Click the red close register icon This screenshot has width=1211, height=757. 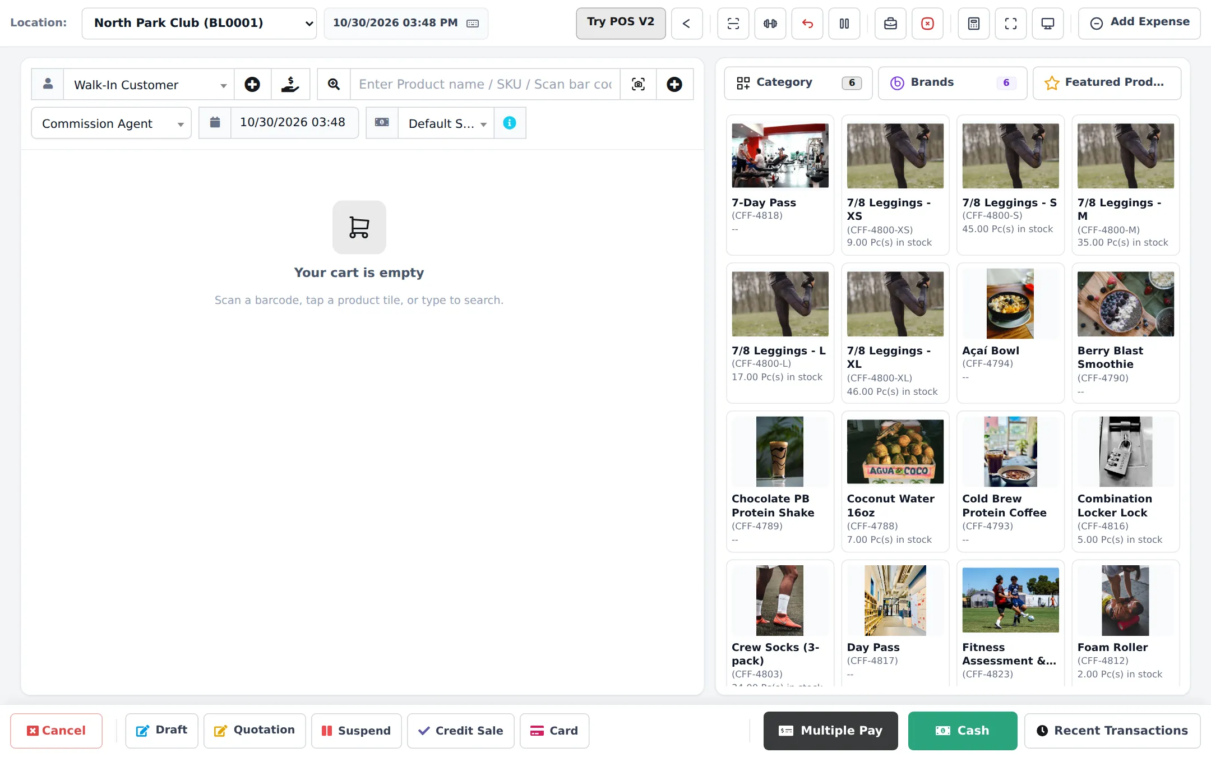tap(928, 24)
